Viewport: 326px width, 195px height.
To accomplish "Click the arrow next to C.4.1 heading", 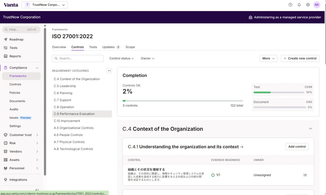I will tap(242, 147).
